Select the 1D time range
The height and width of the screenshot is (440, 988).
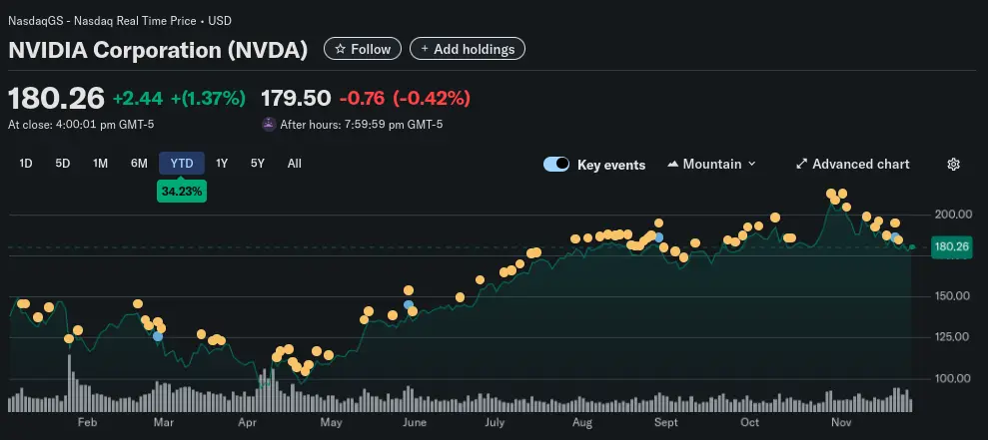(x=27, y=164)
